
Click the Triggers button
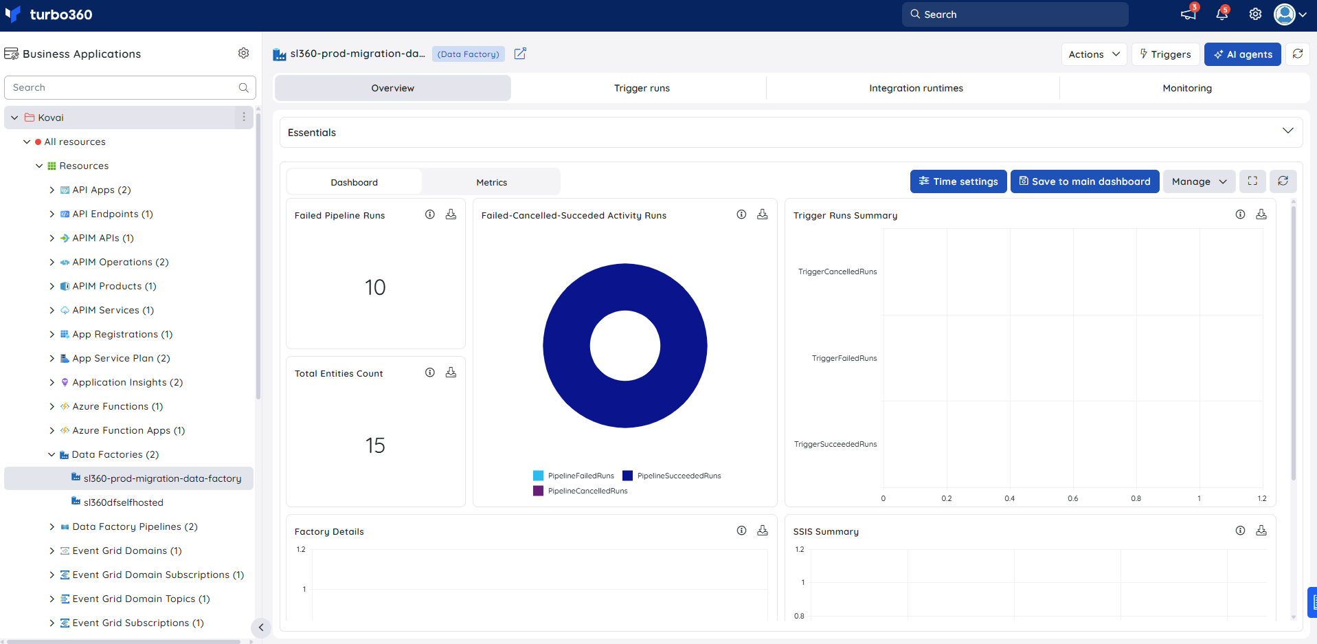(x=1166, y=54)
